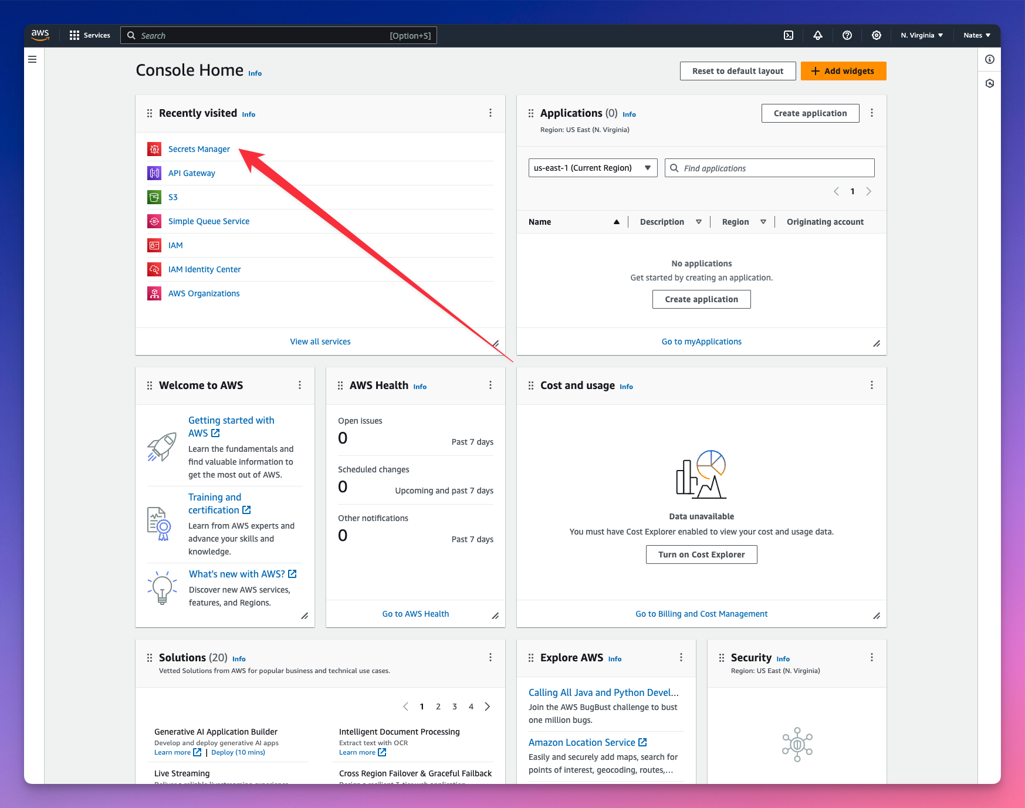Open Recently visited widget options menu
The image size is (1025, 808).
[x=490, y=113]
